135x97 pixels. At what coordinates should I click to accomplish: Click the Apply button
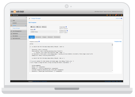[44, 27]
